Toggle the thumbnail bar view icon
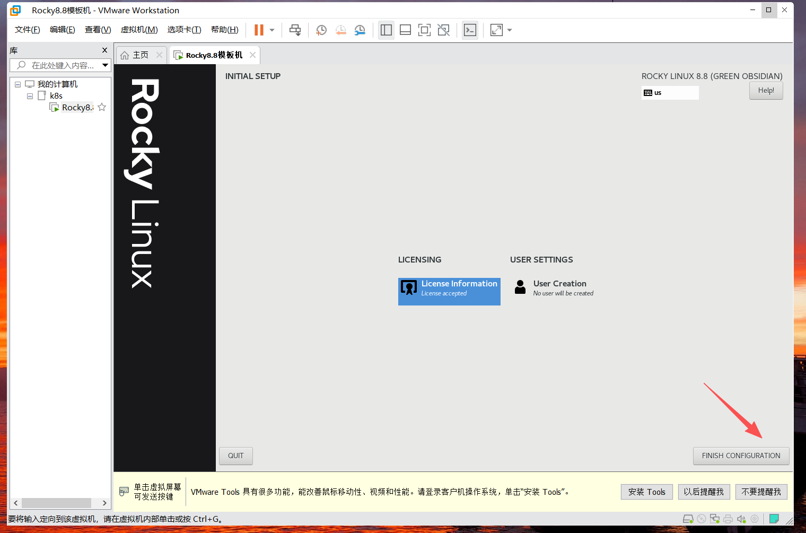Image resolution: width=806 pixels, height=533 pixels. point(406,30)
